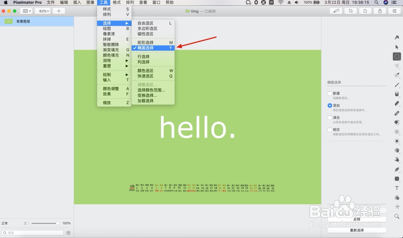The width and height of the screenshot is (403, 238).
Task: Enable the 减去 selection mode
Action: pyautogui.click(x=330, y=117)
